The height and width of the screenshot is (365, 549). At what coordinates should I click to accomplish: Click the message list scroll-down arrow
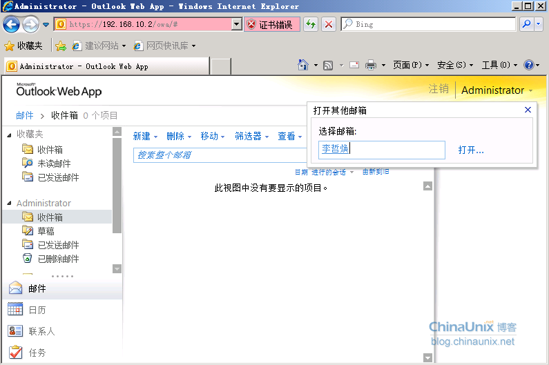point(427,357)
